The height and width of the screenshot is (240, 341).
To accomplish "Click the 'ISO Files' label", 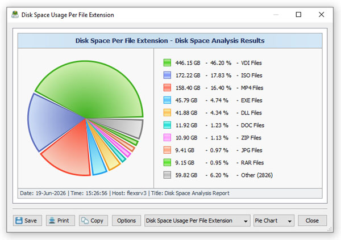I will click(x=252, y=75).
